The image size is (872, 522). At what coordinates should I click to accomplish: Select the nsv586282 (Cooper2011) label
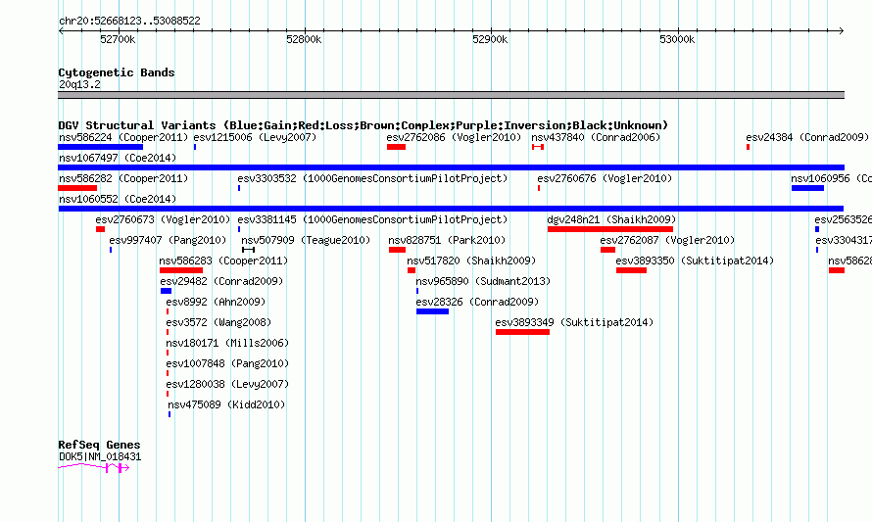tap(123, 178)
